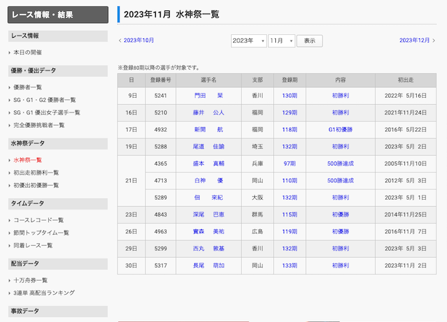Open 初勝利 link for 長尾 萌加
The height and width of the screenshot is (322, 447).
(340, 265)
